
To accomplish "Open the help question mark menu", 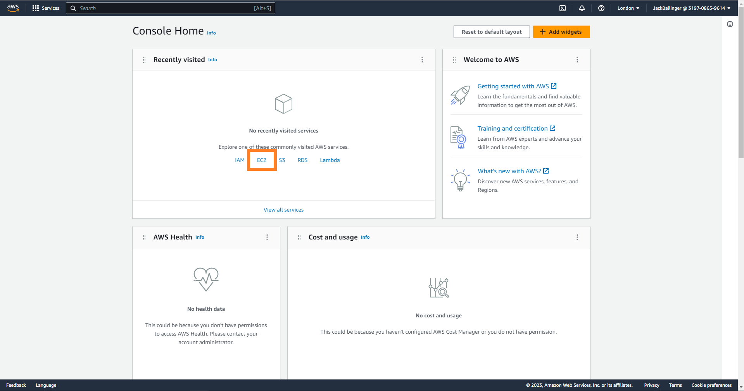I will [601, 8].
